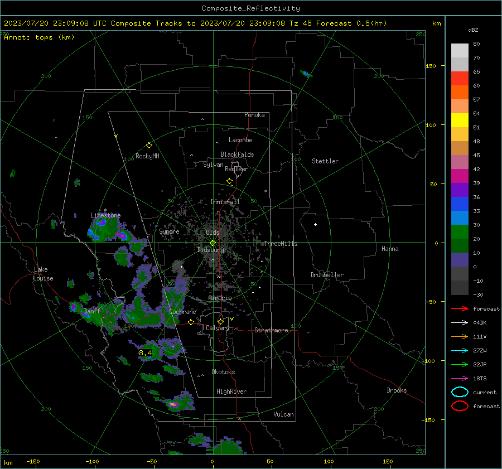
Task: Click the Calgary city label
Action: 218,328
